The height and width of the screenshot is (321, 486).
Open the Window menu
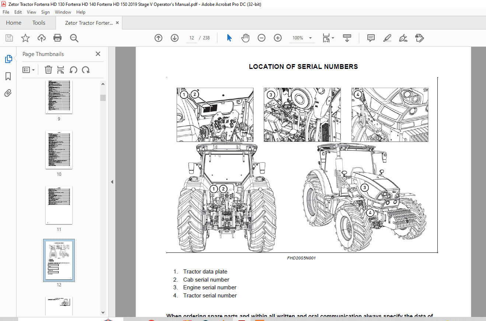pos(63,12)
